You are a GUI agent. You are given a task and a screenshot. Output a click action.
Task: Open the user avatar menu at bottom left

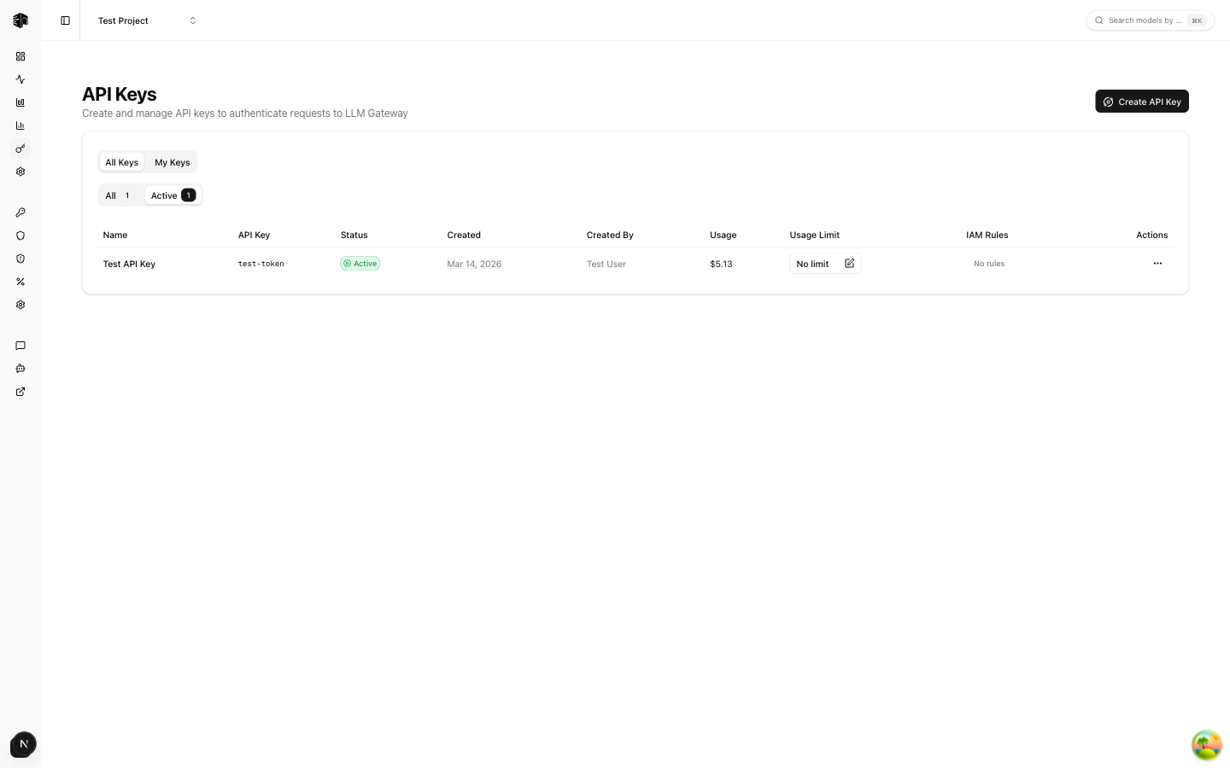point(23,744)
